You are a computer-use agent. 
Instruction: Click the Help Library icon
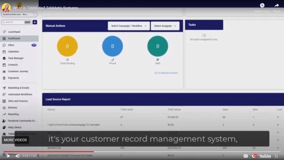pyautogui.click(x=4, y=127)
